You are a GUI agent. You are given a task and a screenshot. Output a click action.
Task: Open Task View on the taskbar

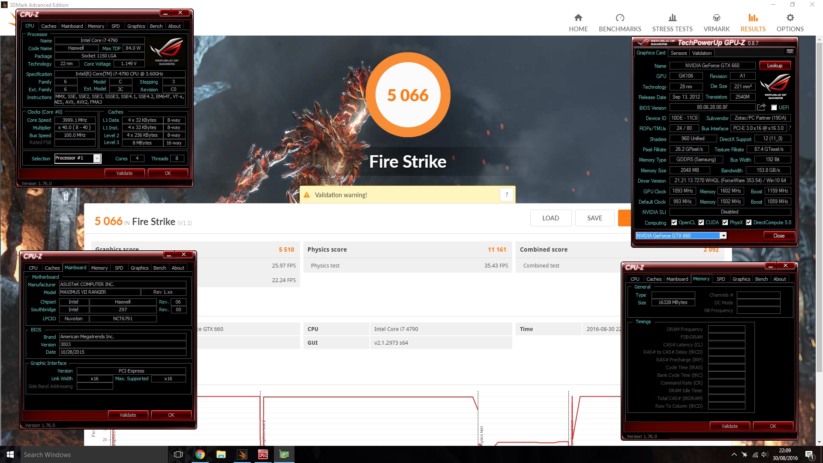click(178, 454)
